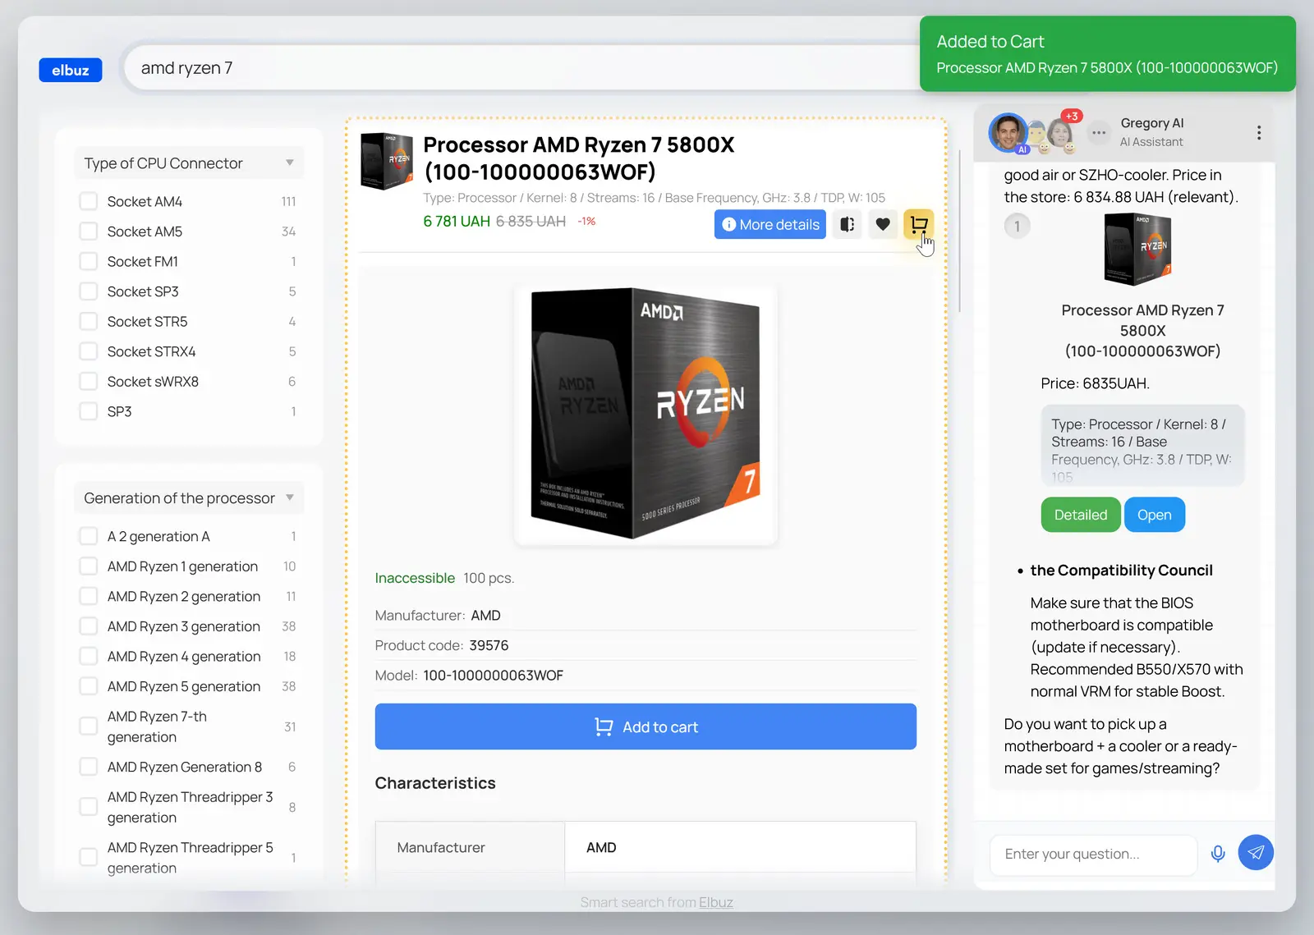Click the Price: 6835UAH. text in chat
Image resolution: width=1314 pixels, height=935 pixels.
(1095, 383)
